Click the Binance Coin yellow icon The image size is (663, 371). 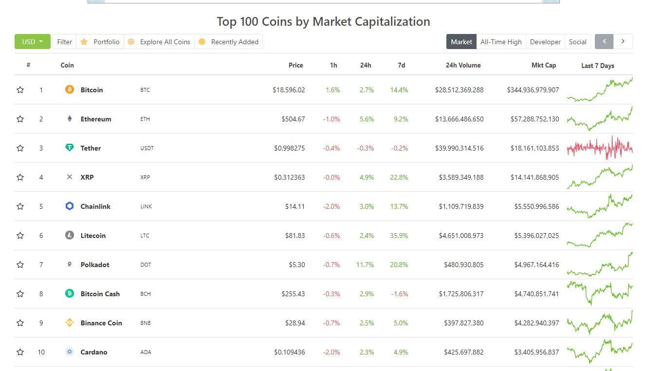click(x=70, y=322)
